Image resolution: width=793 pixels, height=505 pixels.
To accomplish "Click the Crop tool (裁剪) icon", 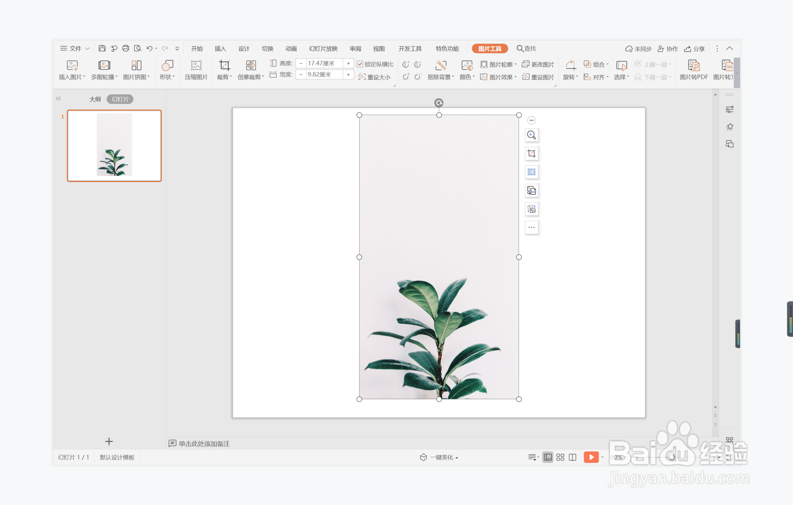I will pyautogui.click(x=224, y=66).
